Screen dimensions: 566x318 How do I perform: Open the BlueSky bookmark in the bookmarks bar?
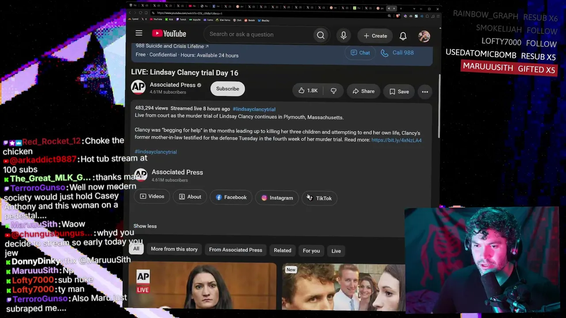pyautogui.click(x=264, y=20)
